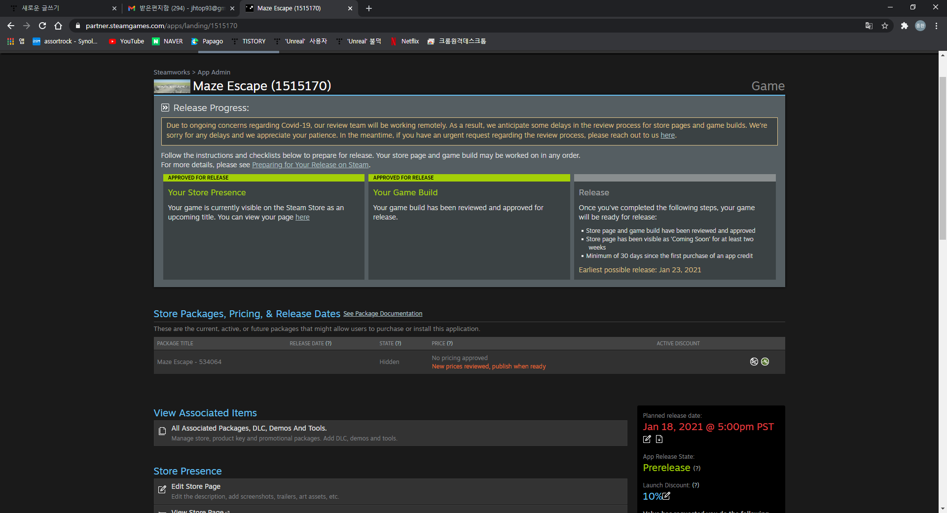The width and height of the screenshot is (947, 513).
Task: Open the help tooltip next to Launch Discount
Action: pyautogui.click(x=695, y=485)
